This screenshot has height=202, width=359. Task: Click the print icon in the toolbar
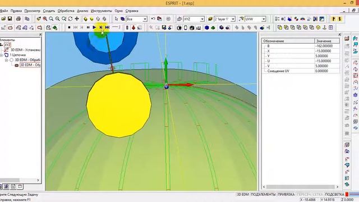[19, 19]
